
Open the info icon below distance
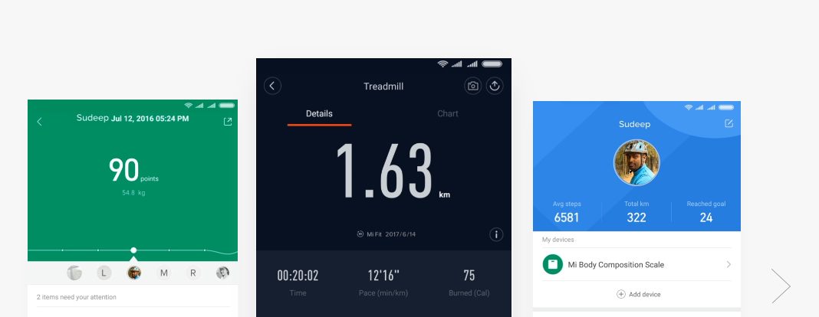point(496,234)
